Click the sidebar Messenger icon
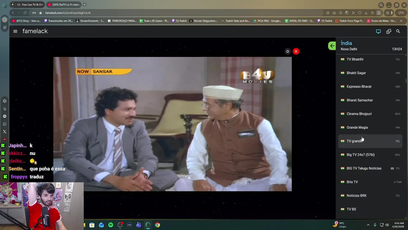Image resolution: width=408 pixels, height=230 pixels. pyautogui.click(x=4, y=116)
